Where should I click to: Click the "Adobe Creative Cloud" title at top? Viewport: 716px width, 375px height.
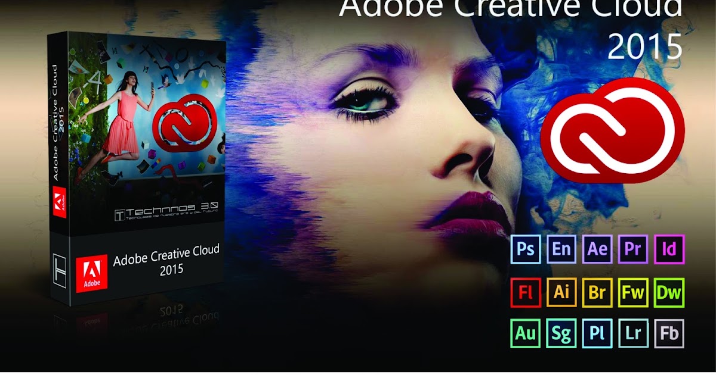[x=511, y=8]
